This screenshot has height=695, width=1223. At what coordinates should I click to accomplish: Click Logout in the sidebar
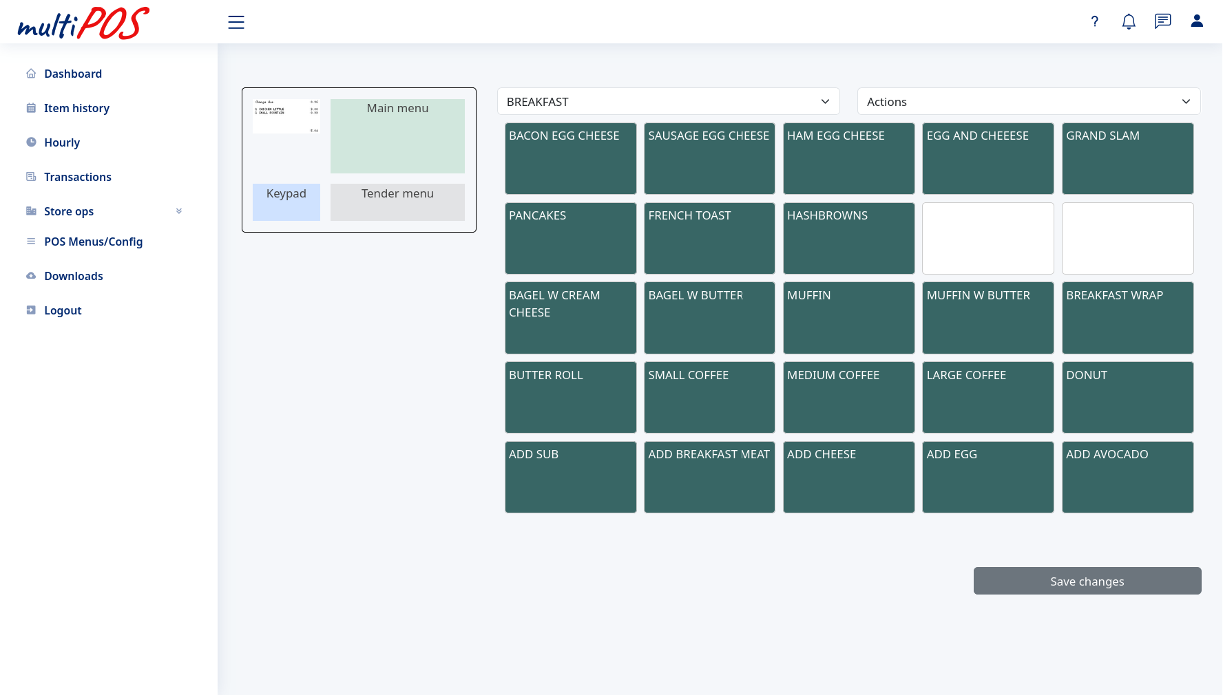[x=63, y=310]
